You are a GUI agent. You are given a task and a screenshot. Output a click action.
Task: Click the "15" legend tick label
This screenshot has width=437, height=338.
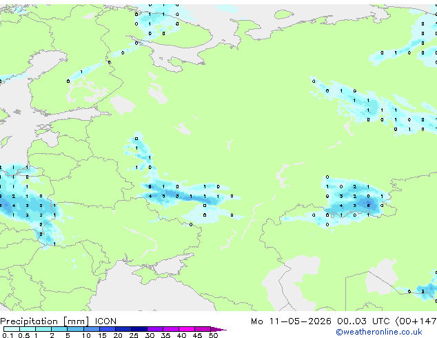[102, 335]
